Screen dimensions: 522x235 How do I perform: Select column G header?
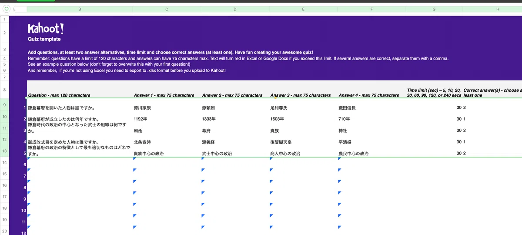(x=434, y=9)
